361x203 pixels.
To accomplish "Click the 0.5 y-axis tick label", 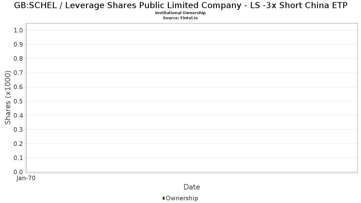I will 18,101.
